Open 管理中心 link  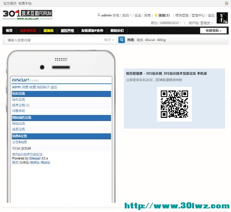[198, 15]
